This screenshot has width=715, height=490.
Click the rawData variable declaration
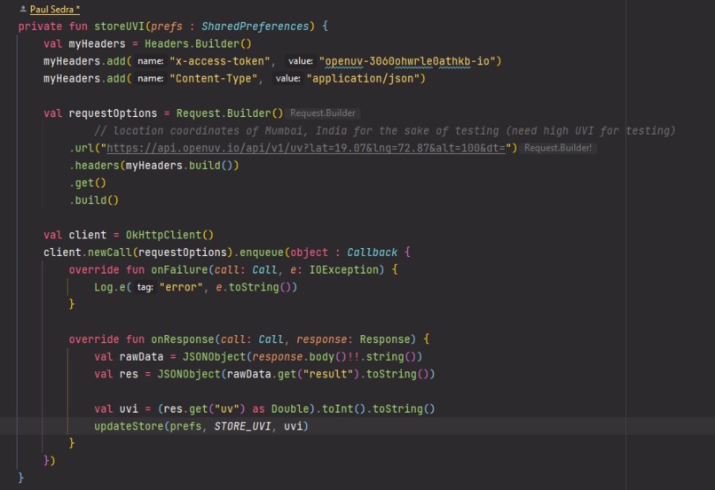(141, 356)
